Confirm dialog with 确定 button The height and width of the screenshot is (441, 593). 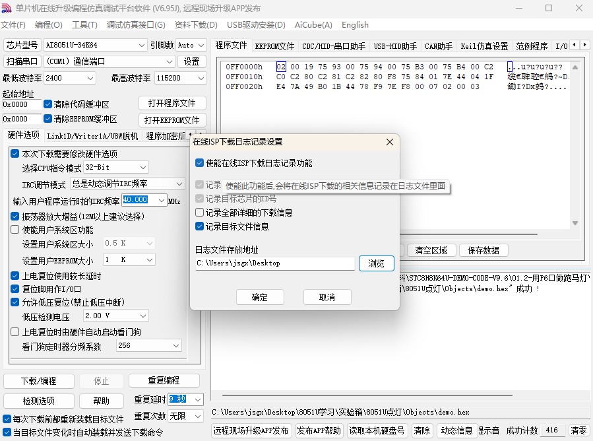[x=260, y=297]
